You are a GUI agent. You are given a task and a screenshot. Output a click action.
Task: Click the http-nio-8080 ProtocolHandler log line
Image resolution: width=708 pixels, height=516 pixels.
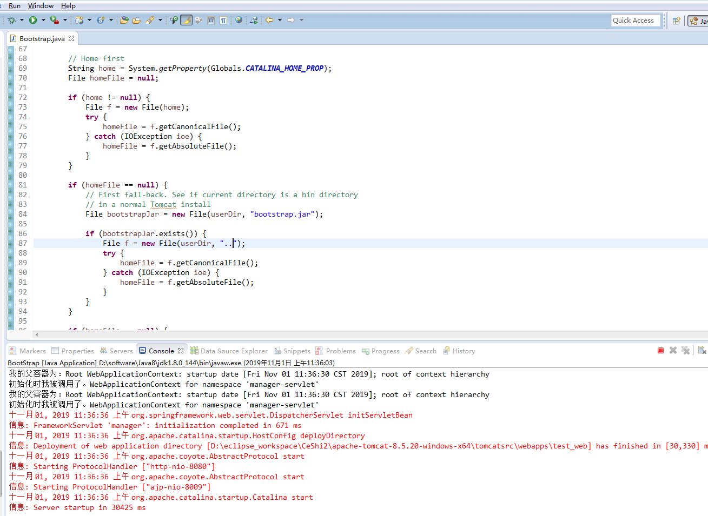click(x=112, y=466)
